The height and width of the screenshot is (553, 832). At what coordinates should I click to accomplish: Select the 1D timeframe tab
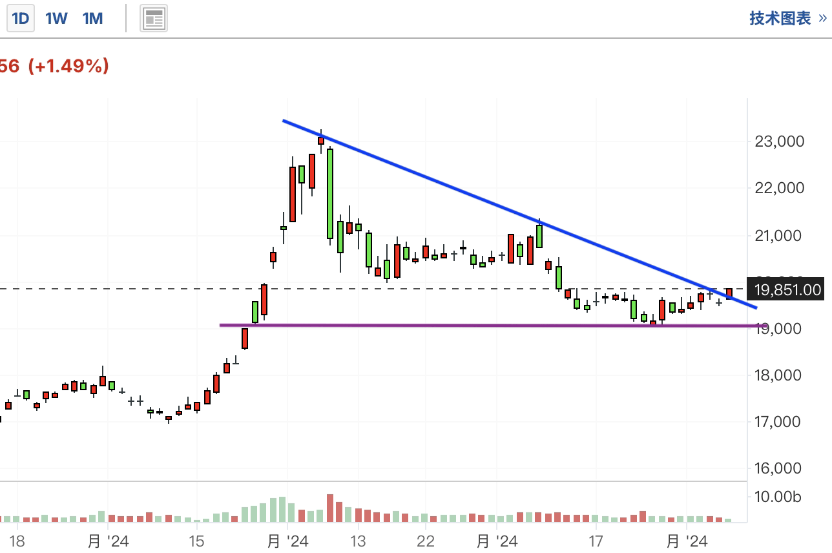[21, 19]
